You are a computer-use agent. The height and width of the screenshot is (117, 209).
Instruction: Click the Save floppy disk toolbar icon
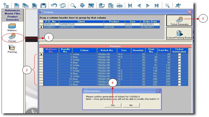44,5
